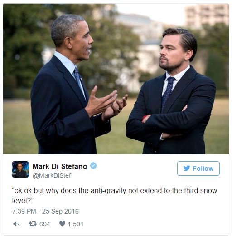Image resolution: width=232 pixels, height=239 pixels.
Task: Click the Twitter bird inside the Follow button
Action: (x=187, y=169)
